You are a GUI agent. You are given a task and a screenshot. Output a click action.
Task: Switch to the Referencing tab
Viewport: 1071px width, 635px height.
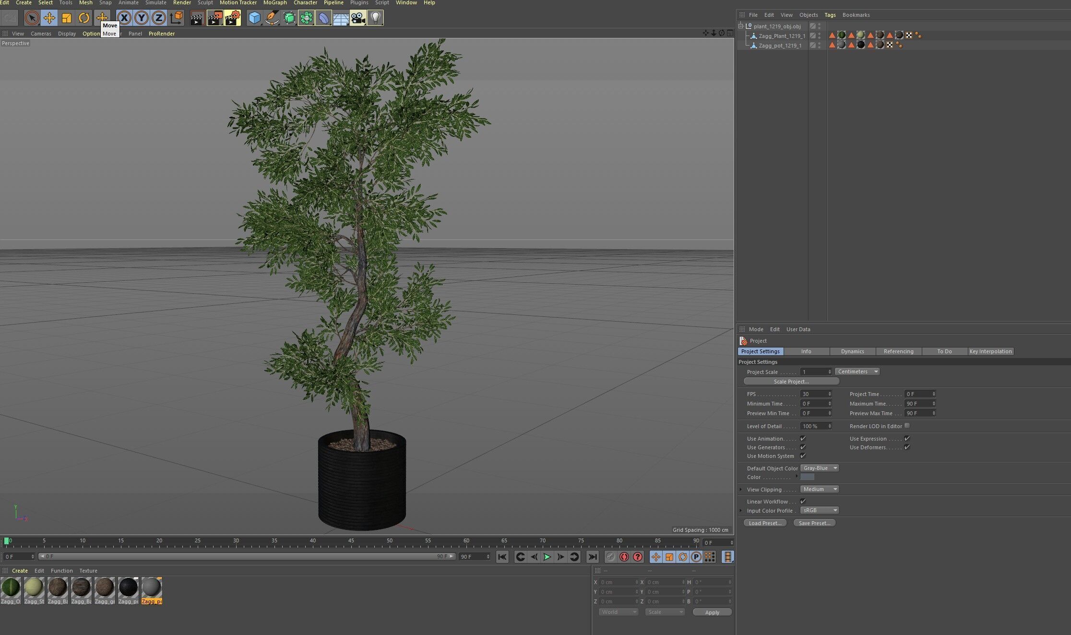click(899, 351)
